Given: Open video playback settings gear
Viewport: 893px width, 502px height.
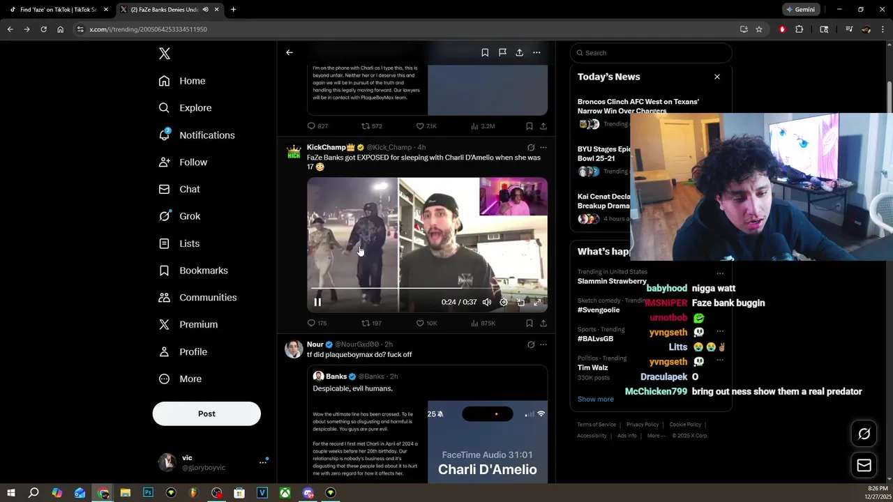Looking at the screenshot, I should (x=504, y=302).
